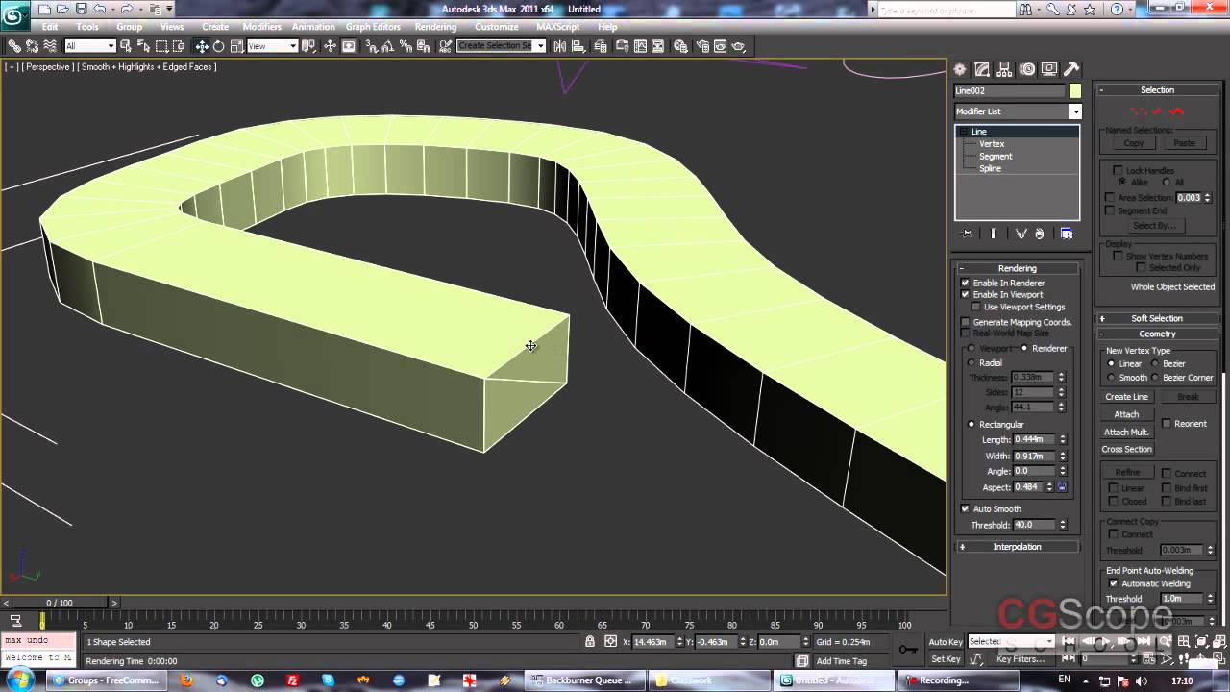The width and height of the screenshot is (1230, 692).
Task: Open the Hierarchy panel tab
Action: click(1004, 69)
